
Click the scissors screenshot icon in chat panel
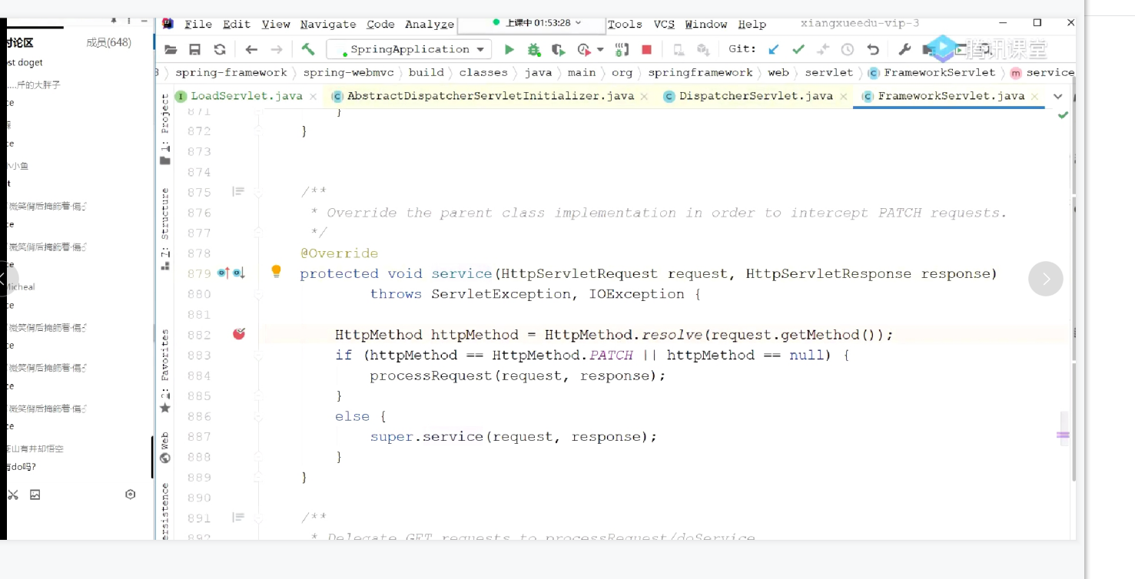click(13, 495)
